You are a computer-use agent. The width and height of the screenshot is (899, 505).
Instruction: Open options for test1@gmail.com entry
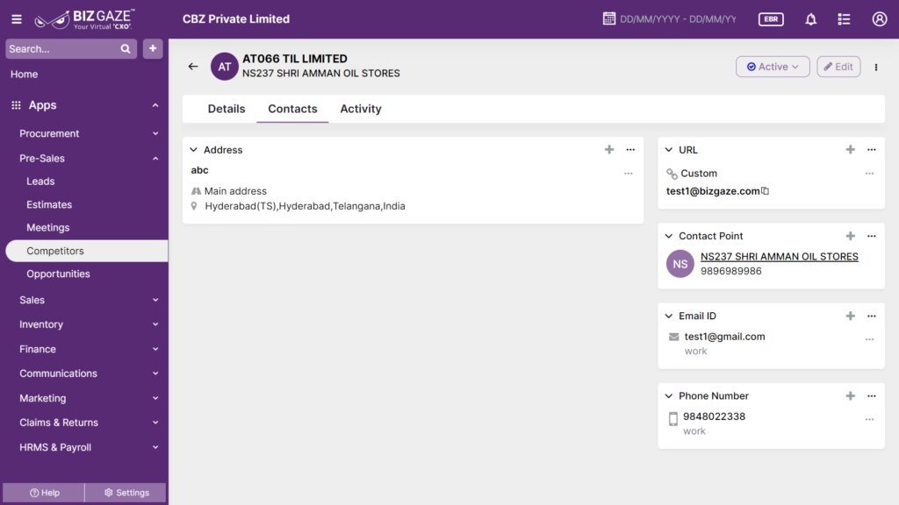[870, 339]
